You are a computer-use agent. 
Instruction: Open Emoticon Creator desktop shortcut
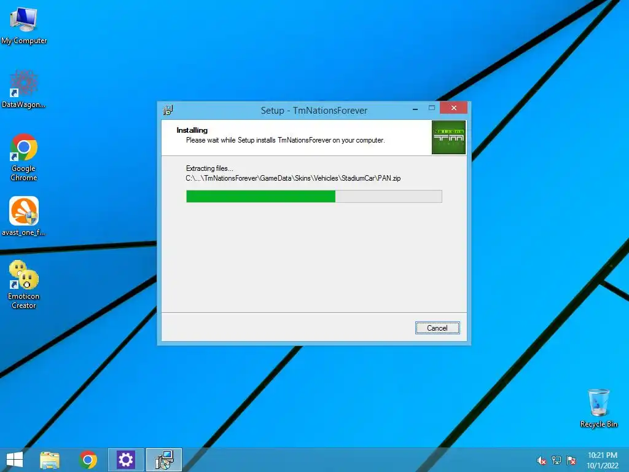[24, 285]
